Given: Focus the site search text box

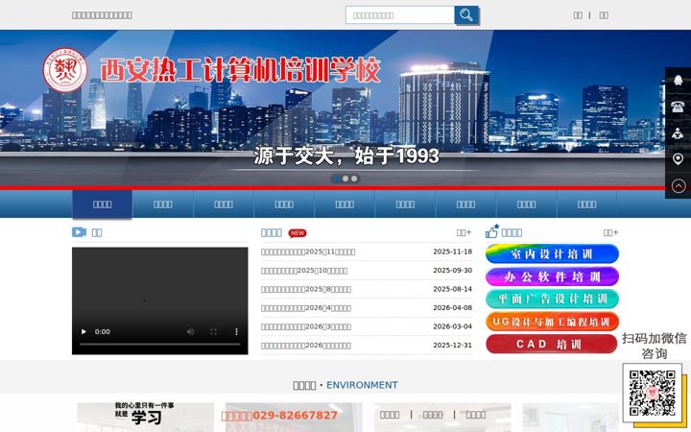Looking at the screenshot, I should (400, 15).
